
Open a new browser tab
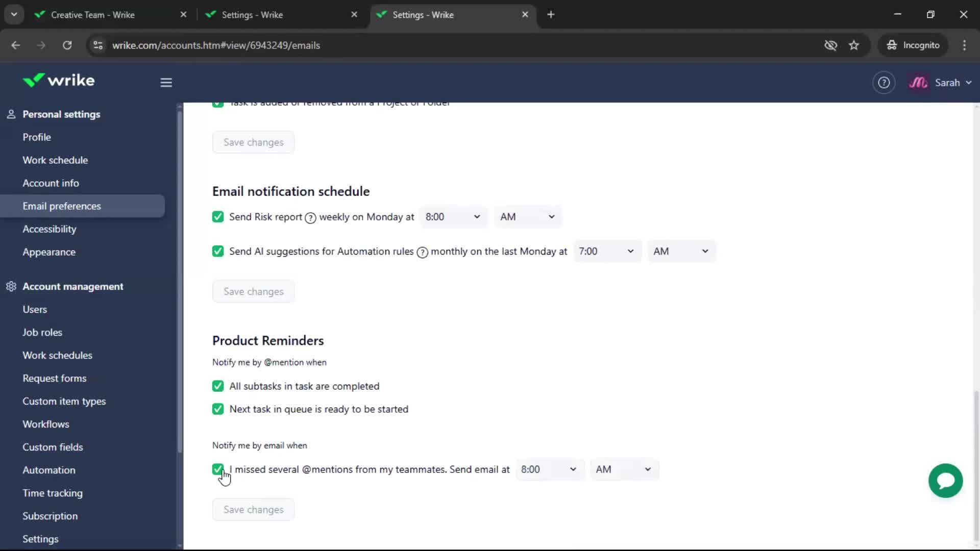551,15
